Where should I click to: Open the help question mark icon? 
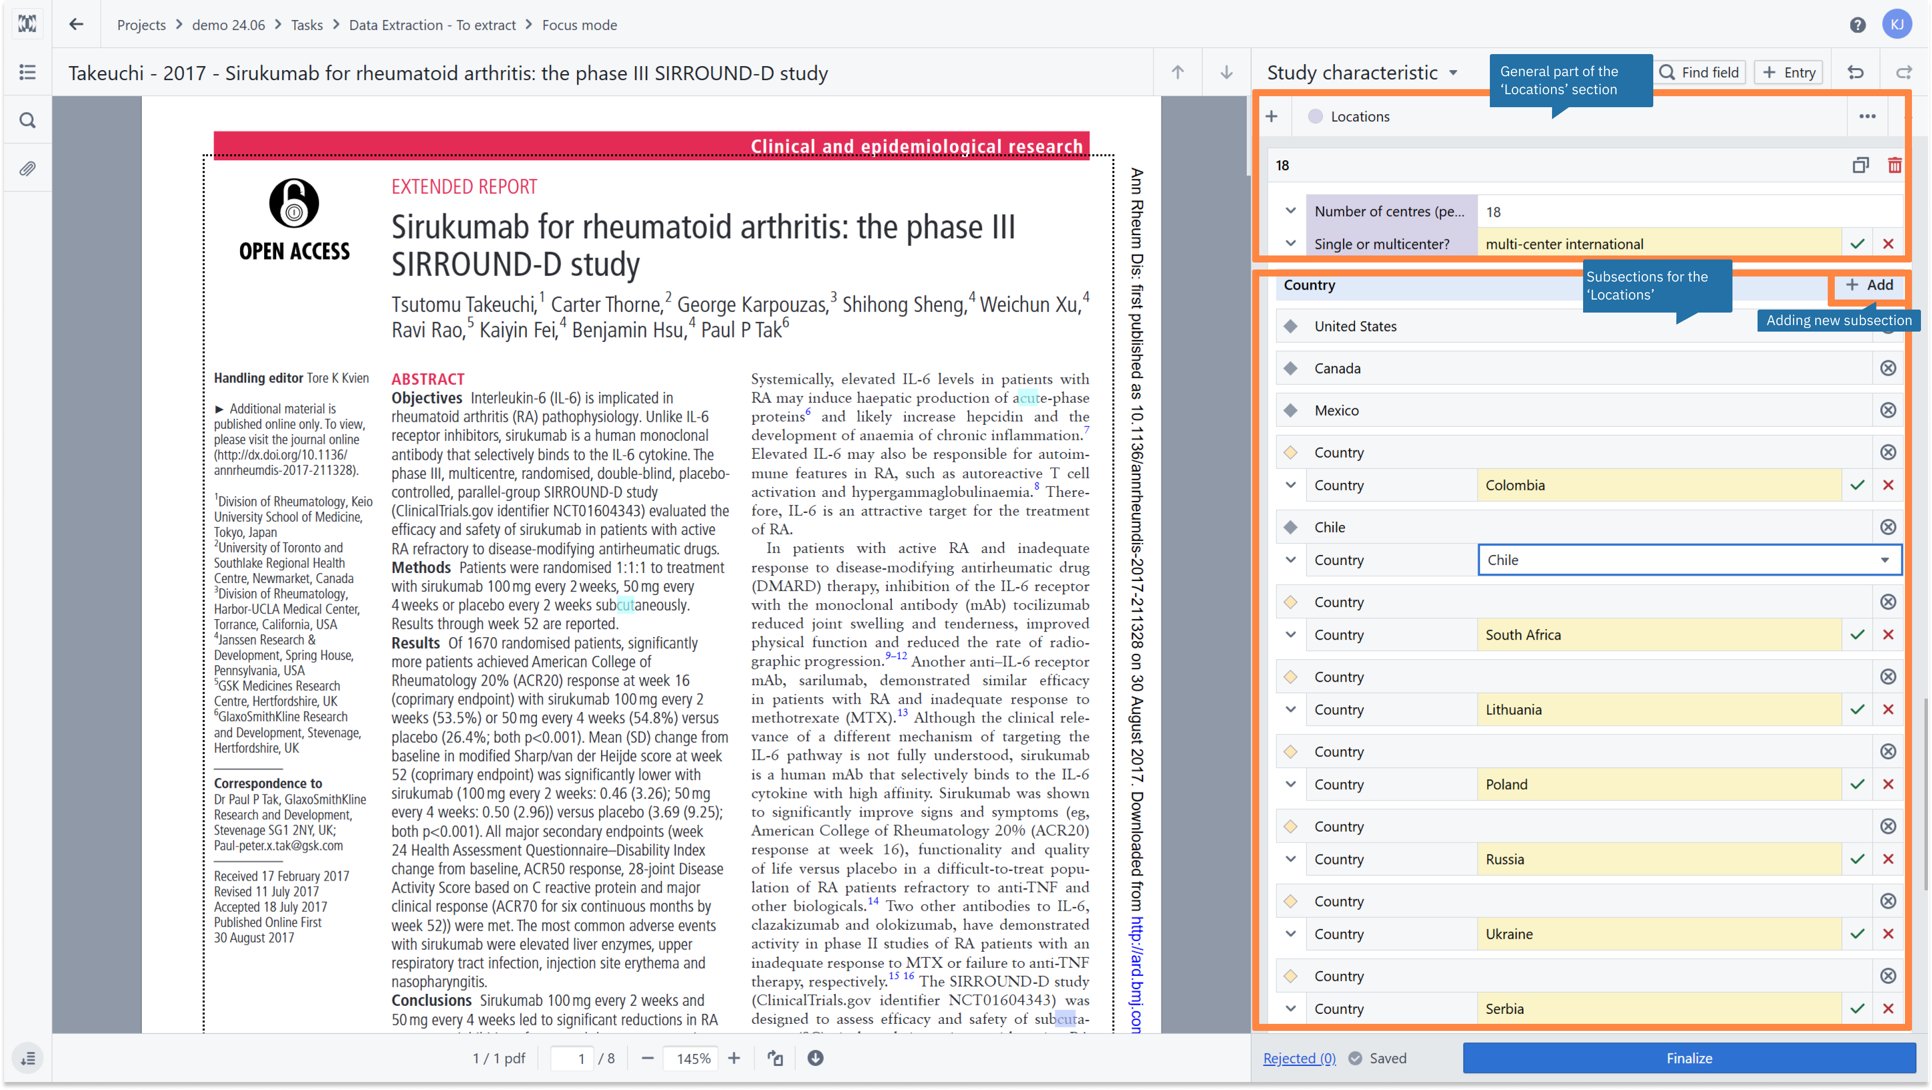tap(1857, 25)
